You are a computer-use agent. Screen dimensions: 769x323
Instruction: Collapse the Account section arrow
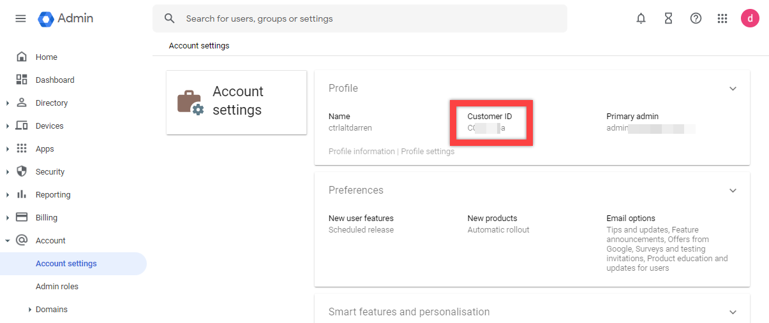click(7, 241)
